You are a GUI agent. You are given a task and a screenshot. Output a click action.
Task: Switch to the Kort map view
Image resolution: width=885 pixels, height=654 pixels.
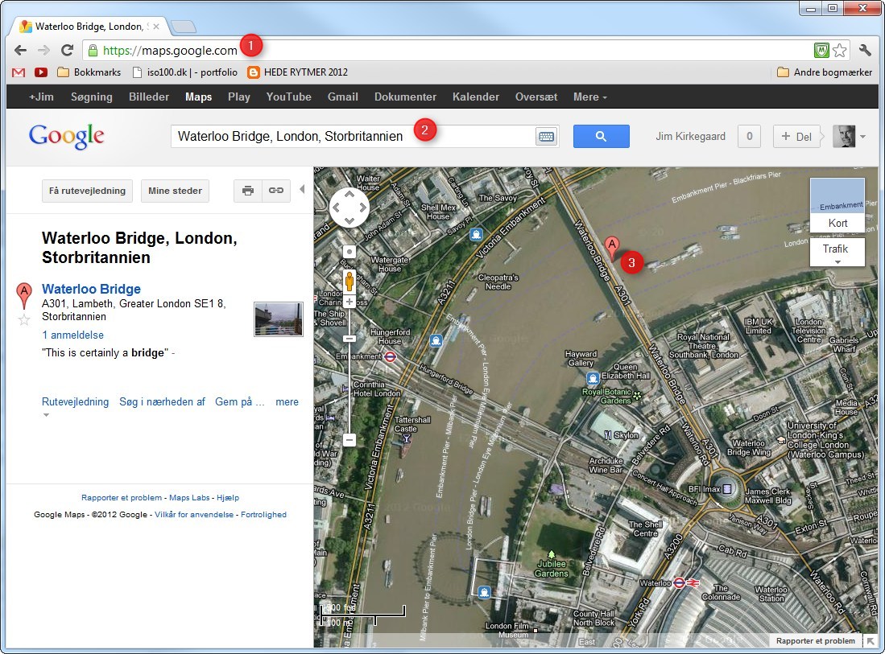837,205
